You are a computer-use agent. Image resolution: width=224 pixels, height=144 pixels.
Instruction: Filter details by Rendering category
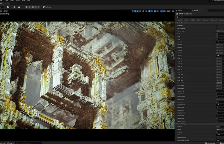[x=214, y=20]
